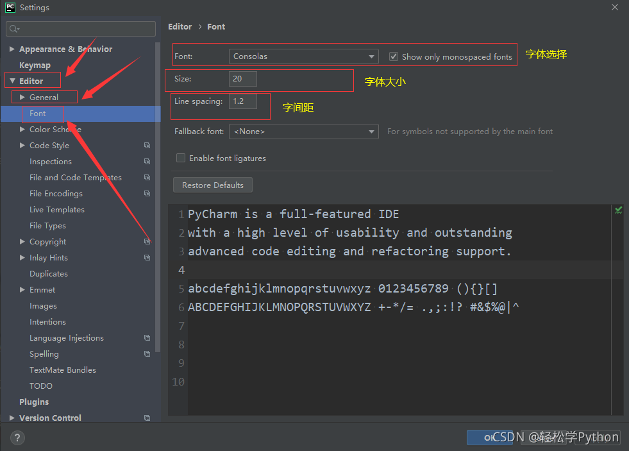629x451 pixels.
Task: Expand the Inlay Hints arrow
Action: coord(22,258)
